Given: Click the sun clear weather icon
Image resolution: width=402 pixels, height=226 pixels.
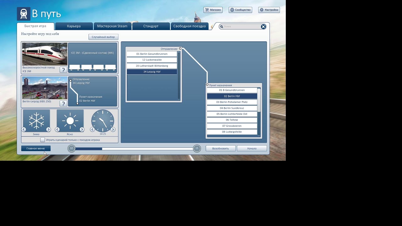Looking at the screenshot, I should (70, 121).
